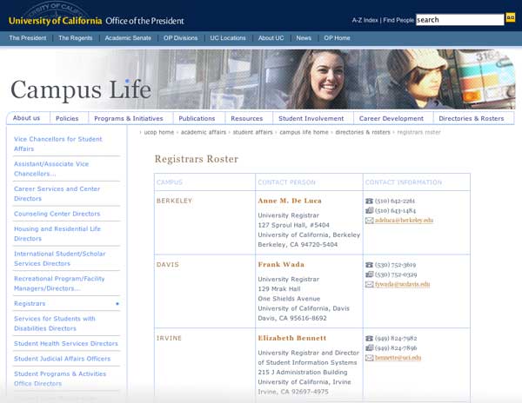
Task: Open Services for Students with Disabilities link
Action: point(55,323)
